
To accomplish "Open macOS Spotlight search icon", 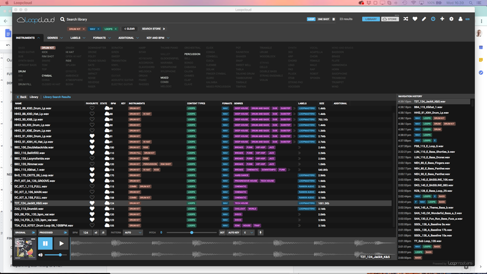I will (471, 3).
